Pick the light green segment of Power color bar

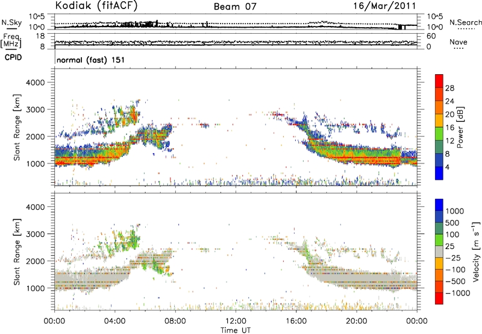pos(439,134)
